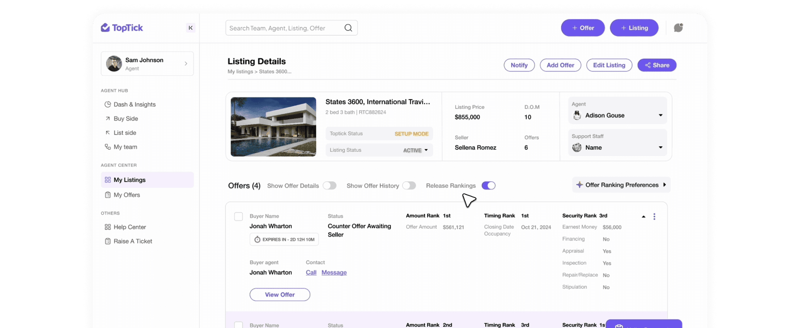The image size is (799, 328).
Task: Toggle Show Offer Details switch
Action: coord(329,185)
